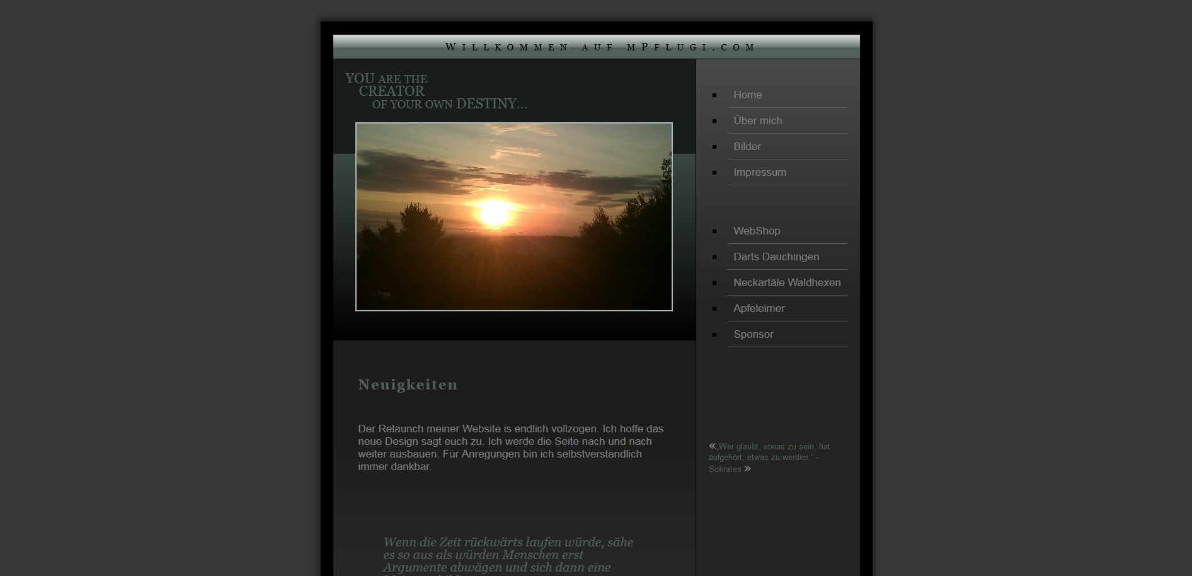This screenshot has width=1192, height=576.
Task: Click the italic 'Wenn die Zeit rückwärts' quote
Action: point(508,555)
